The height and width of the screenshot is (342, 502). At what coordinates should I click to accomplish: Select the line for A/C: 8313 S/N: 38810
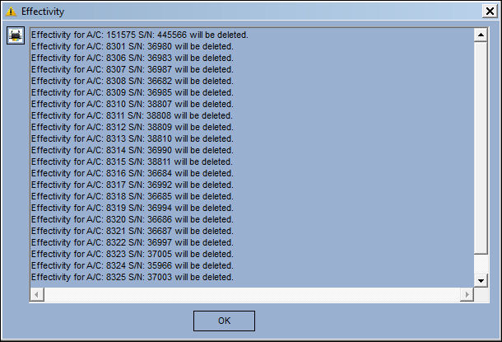pos(132,138)
